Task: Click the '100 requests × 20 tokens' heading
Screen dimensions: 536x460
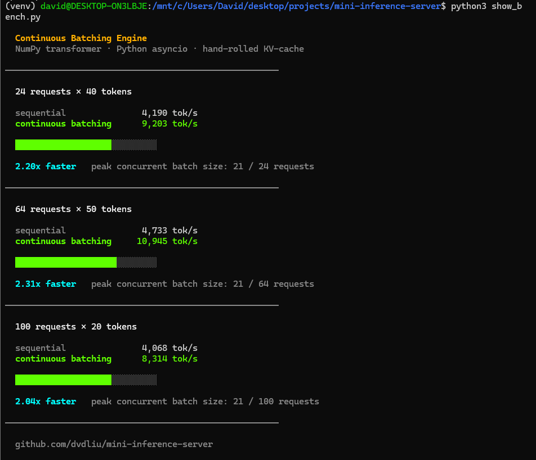Action: coord(76,327)
